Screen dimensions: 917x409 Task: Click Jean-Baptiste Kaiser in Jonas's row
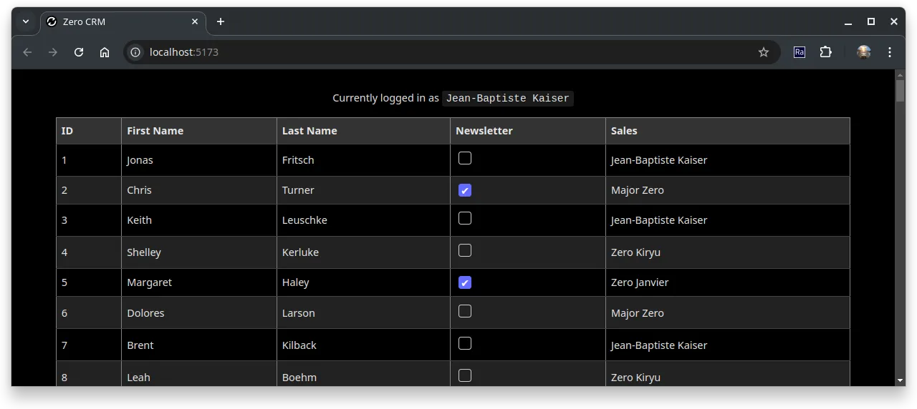tap(728, 160)
